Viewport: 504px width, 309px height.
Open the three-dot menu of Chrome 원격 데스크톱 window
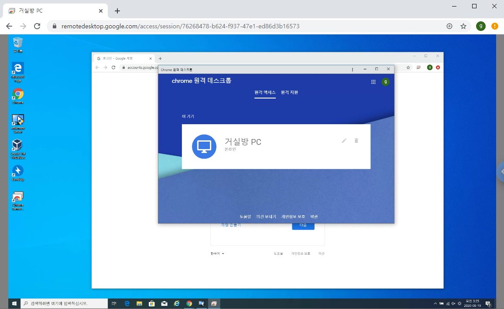pyautogui.click(x=352, y=69)
